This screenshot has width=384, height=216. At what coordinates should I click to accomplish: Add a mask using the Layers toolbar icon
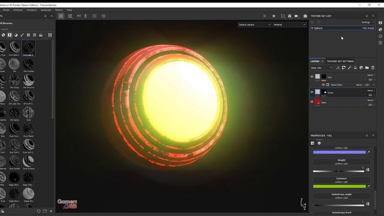coord(344,68)
